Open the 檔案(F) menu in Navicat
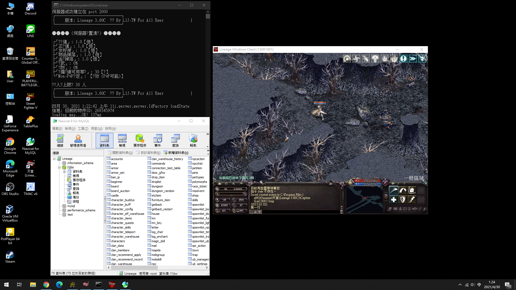Viewport: 516px width, 290px height. pyautogui.click(x=57, y=129)
